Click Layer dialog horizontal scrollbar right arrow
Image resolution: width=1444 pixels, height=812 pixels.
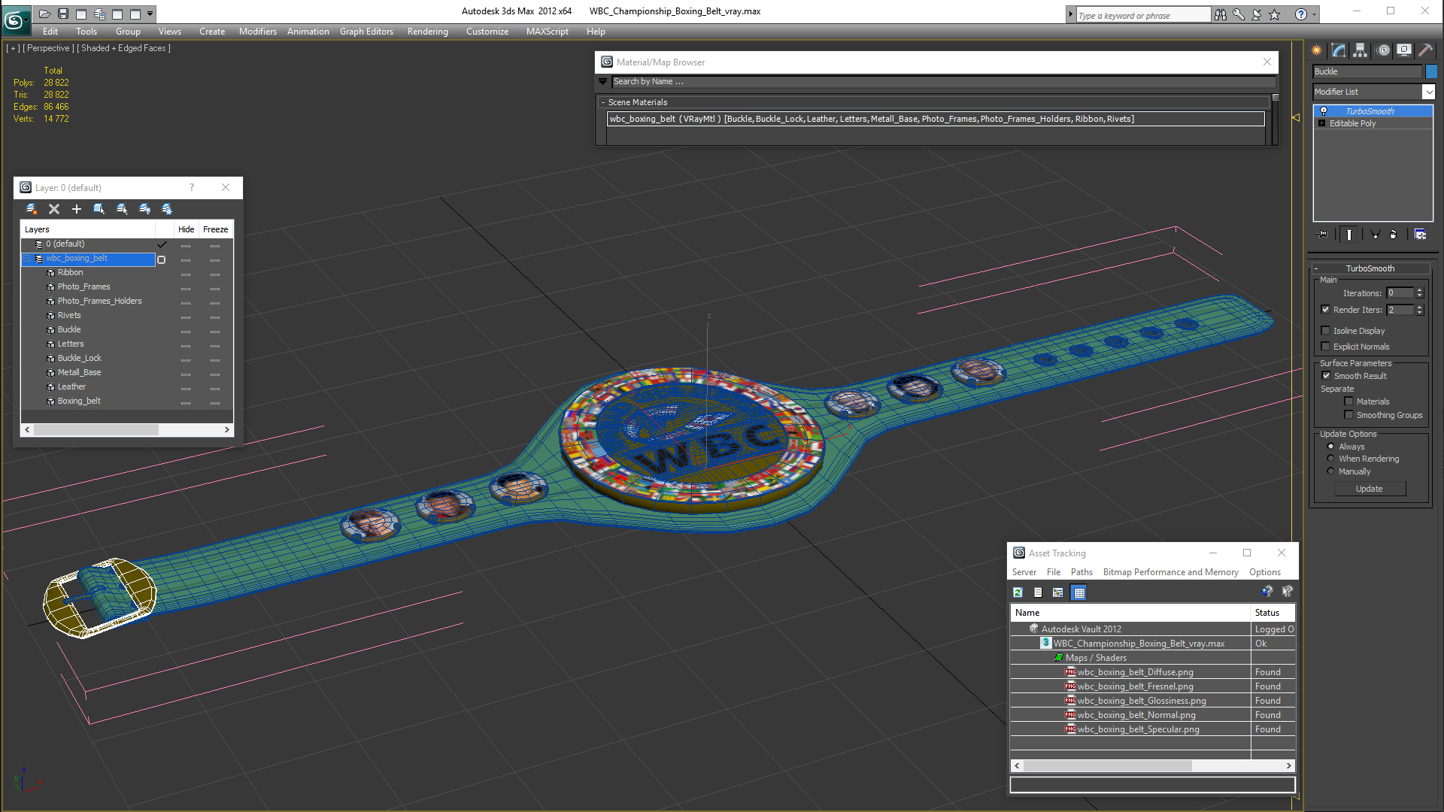tap(226, 429)
